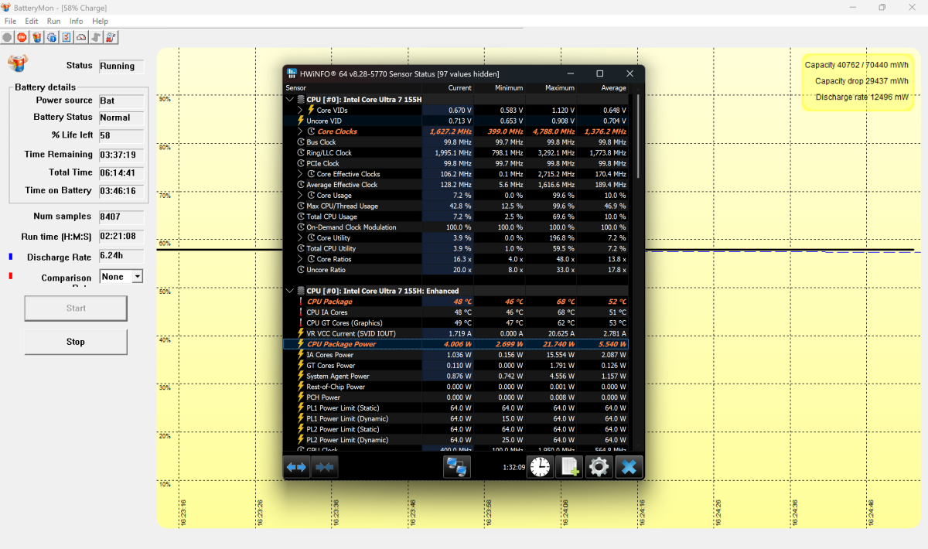Open the Help menu in BatteryMon

pos(100,21)
